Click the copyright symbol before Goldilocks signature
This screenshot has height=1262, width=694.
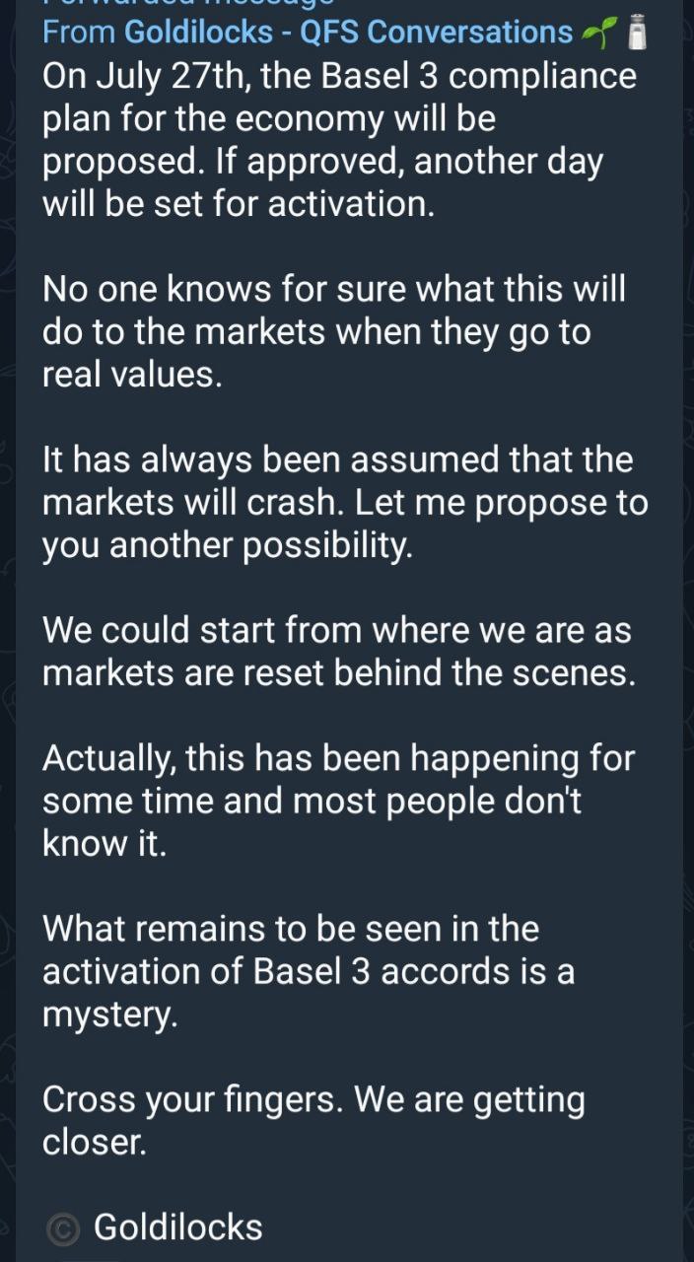63,1228
